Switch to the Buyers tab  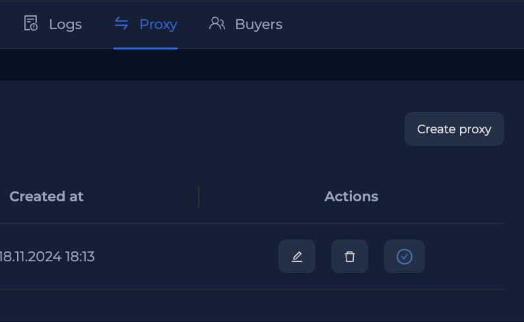[x=258, y=24]
